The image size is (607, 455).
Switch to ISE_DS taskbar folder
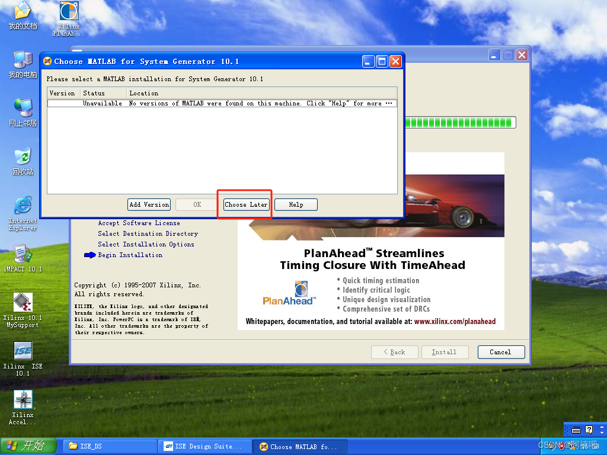pos(110,446)
